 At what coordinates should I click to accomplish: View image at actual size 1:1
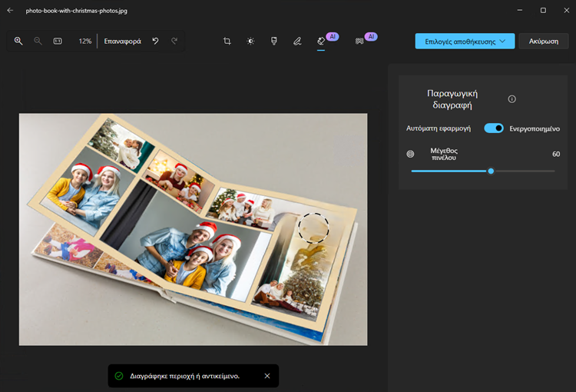click(x=58, y=41)
